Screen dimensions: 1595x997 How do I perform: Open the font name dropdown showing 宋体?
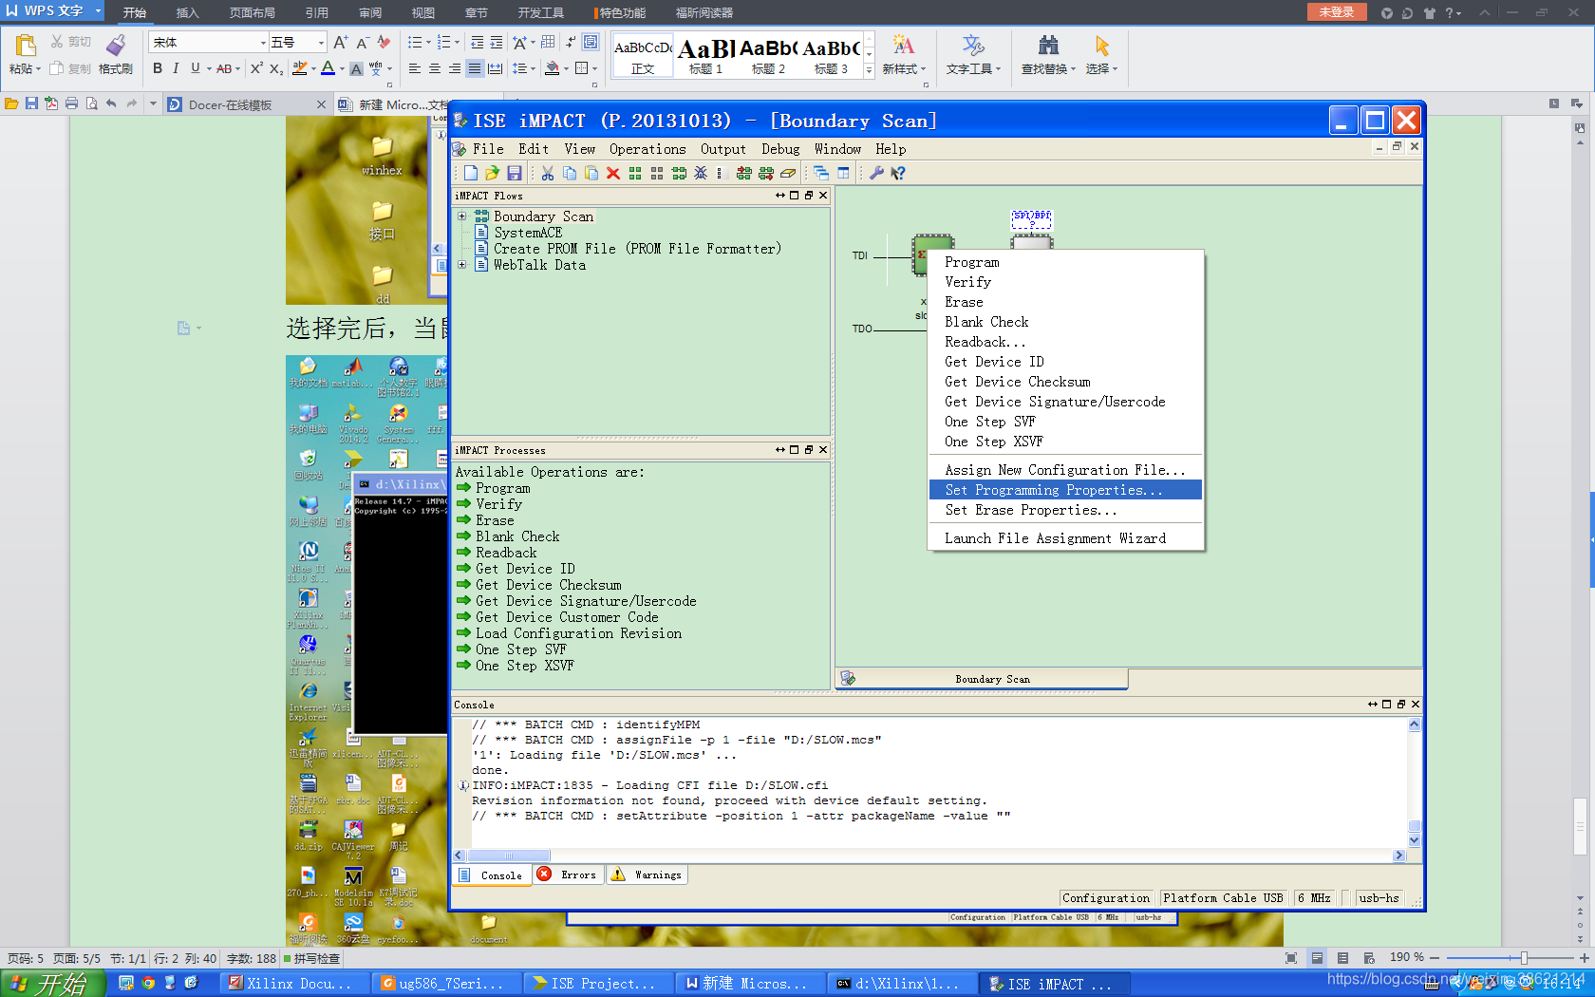[263, 43]
